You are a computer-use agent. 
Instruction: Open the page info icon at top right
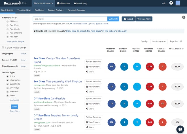click(184, 17)
